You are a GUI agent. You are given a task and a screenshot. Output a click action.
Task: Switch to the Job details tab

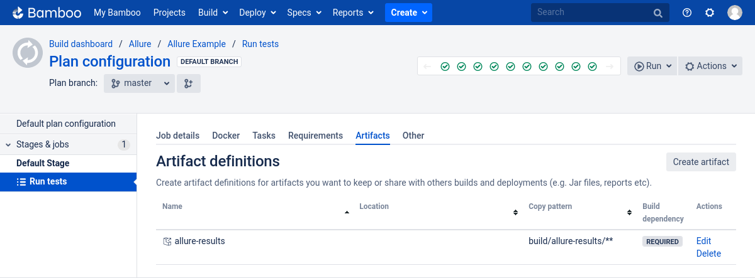(177, 136)
